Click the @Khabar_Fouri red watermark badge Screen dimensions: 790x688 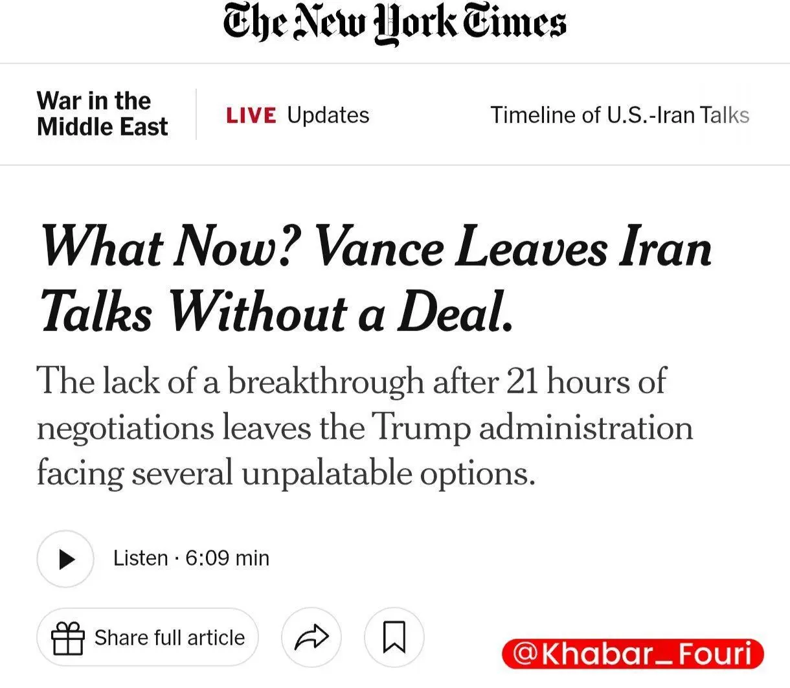coord(633,654)
